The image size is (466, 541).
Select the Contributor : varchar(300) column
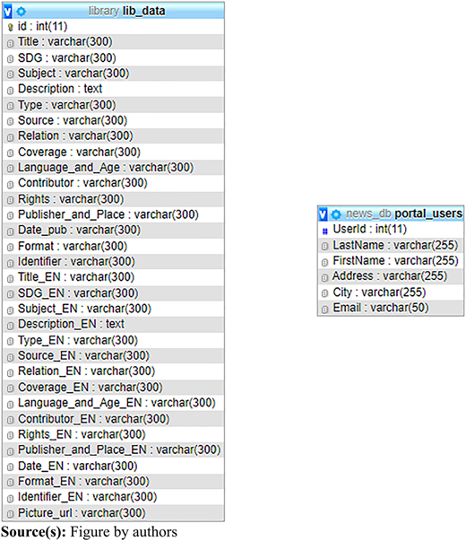tap(114, 183)
